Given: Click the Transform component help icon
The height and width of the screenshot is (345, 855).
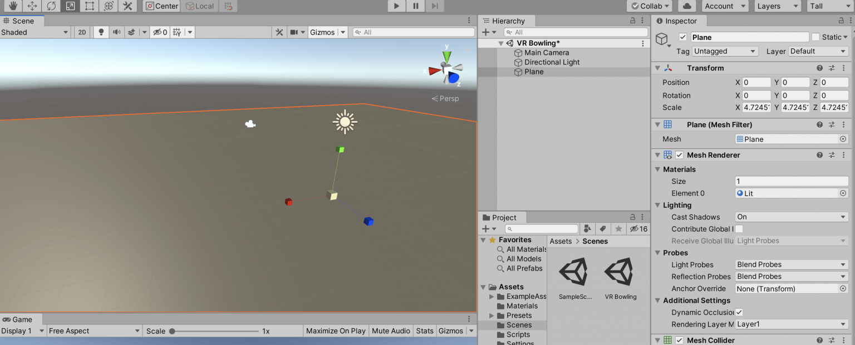Looking at the screenshot, I should pos(819,68).
